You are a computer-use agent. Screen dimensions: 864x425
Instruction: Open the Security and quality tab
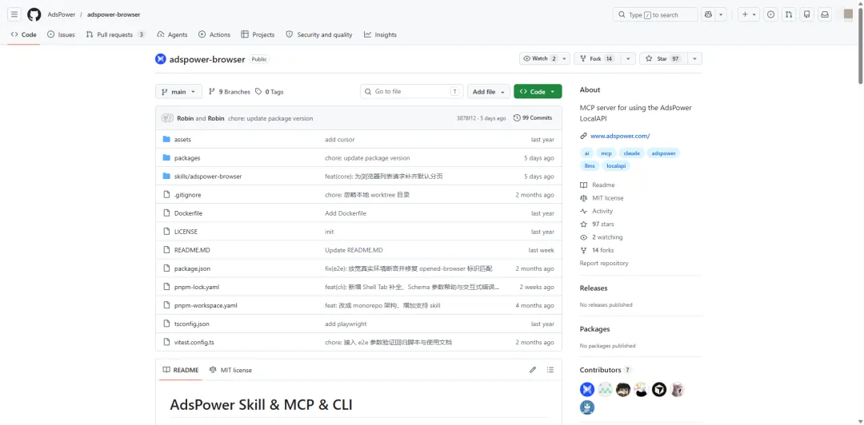coord(319,34)
